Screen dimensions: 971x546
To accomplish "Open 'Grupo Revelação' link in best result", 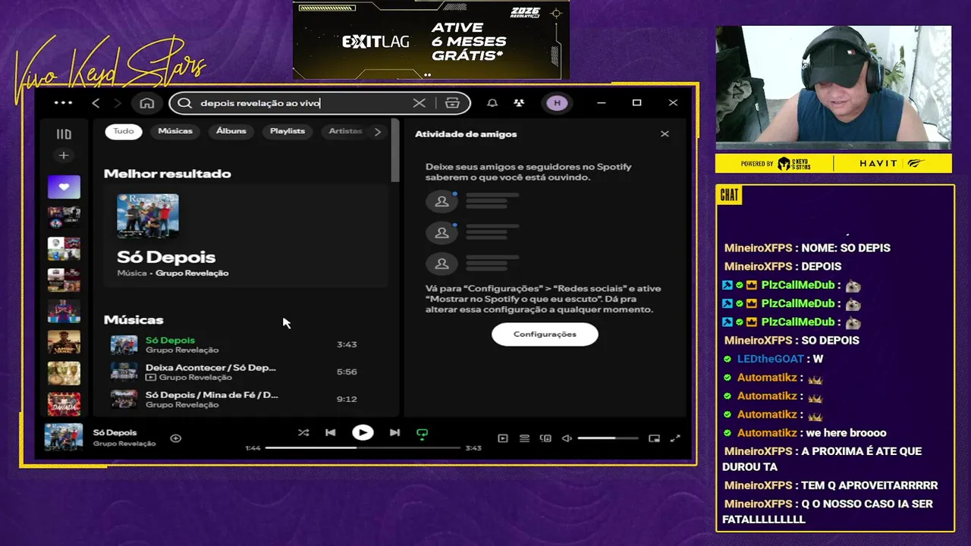I will click(192, 273).
